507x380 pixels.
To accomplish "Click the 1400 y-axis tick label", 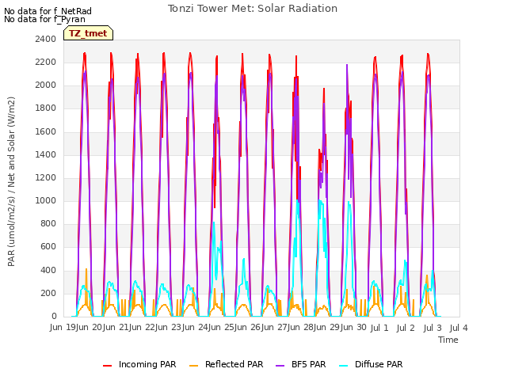I will click(x=46, y=155).
